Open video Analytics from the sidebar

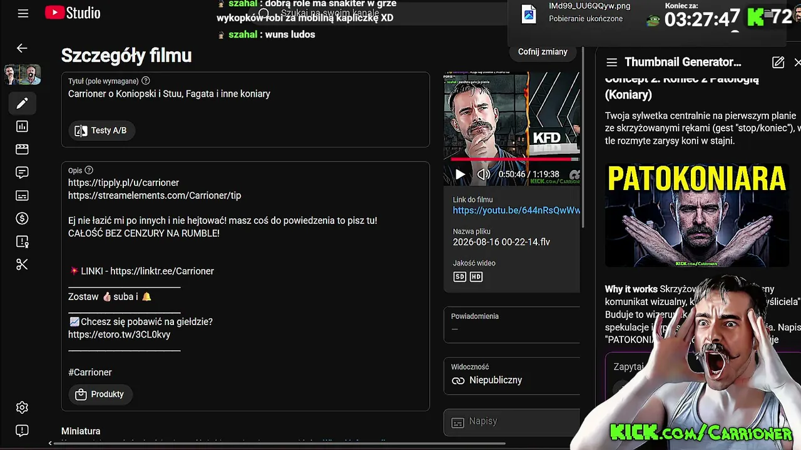click(x=22, y=126)
